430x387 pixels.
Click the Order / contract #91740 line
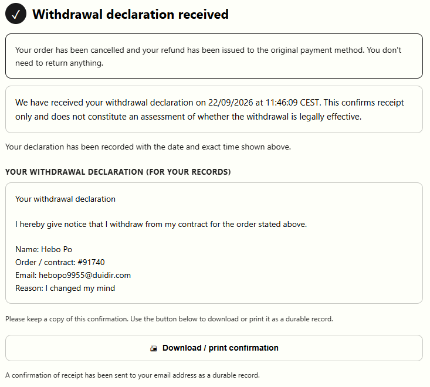coord(60,262)
